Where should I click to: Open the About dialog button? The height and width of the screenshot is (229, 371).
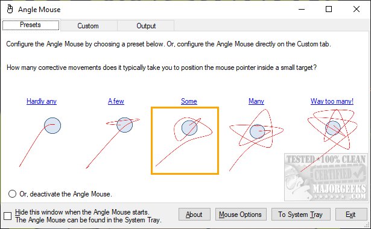tap(194, 215)
